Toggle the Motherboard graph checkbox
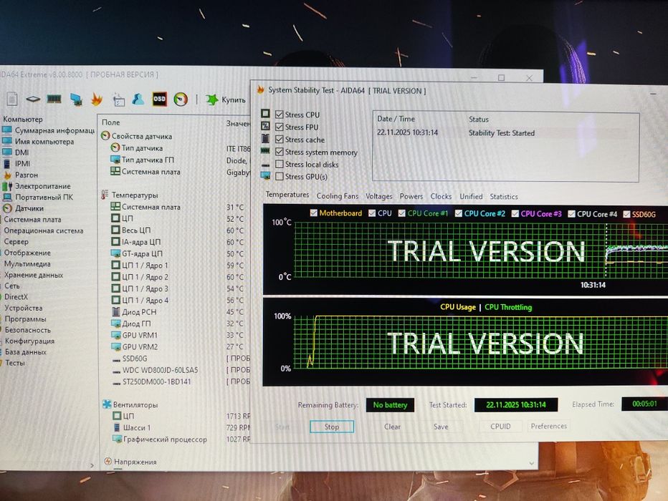Image resolution: width=668 pixels, height=501 pixels. [x=313, y=213]
